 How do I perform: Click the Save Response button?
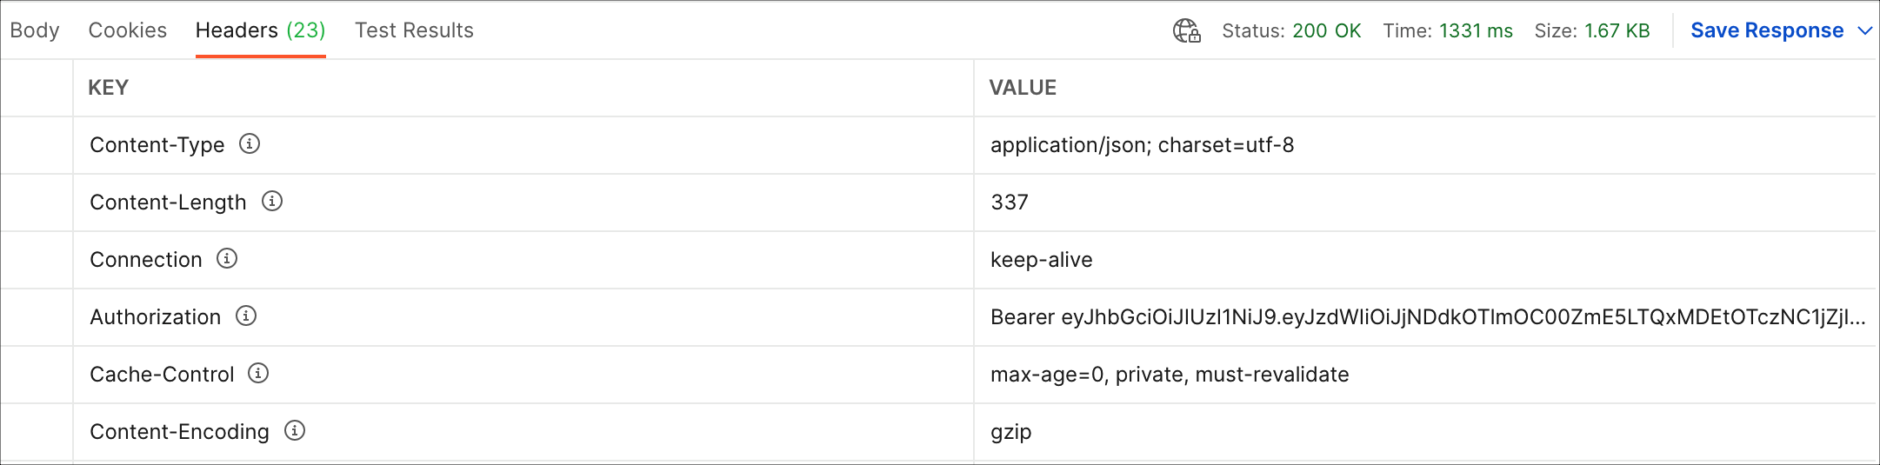(x=1767, y=30)
